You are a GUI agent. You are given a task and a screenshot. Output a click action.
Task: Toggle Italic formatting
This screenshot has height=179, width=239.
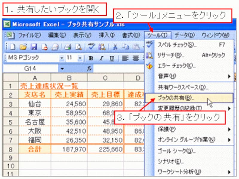pyautogui.click(x=101, y=58)
